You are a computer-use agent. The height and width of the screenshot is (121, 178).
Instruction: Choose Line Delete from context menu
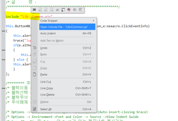coord(67,95)
